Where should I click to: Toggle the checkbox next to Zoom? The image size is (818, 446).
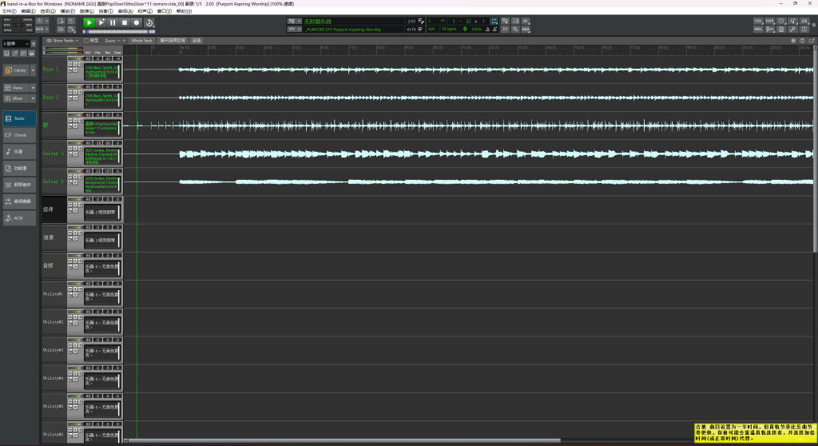point(85,40)
